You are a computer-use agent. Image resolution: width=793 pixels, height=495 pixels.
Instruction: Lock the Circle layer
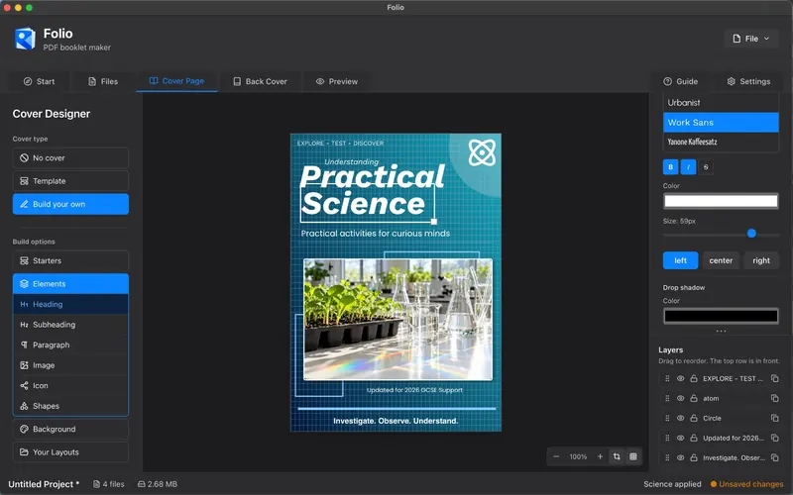[694, 418]
